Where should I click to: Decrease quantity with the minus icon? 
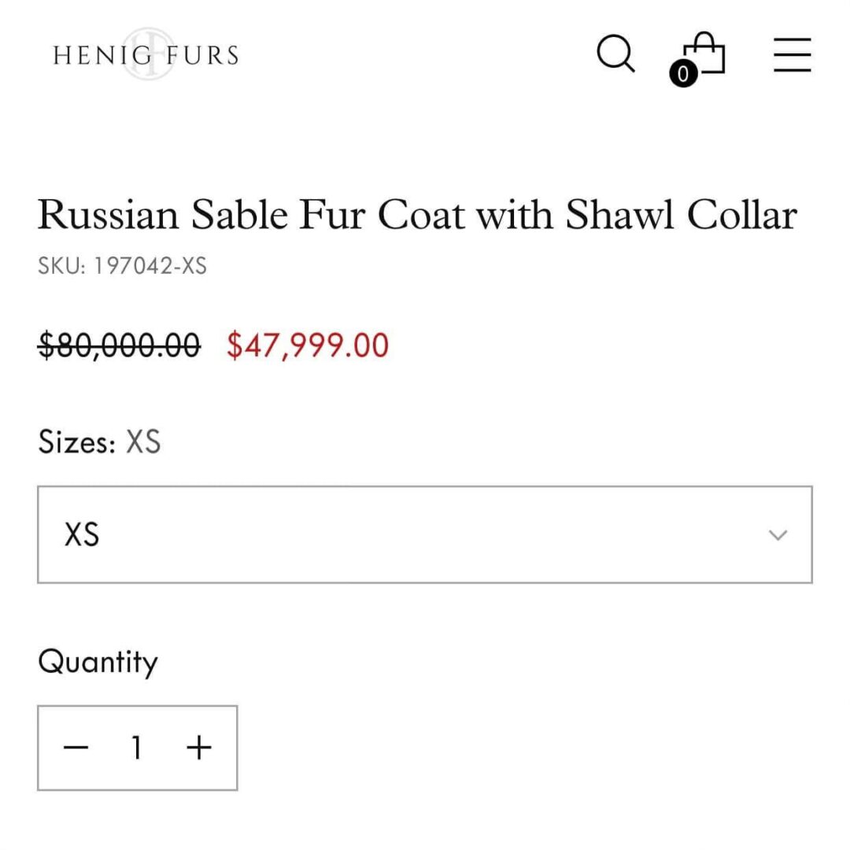click(76, 747)
